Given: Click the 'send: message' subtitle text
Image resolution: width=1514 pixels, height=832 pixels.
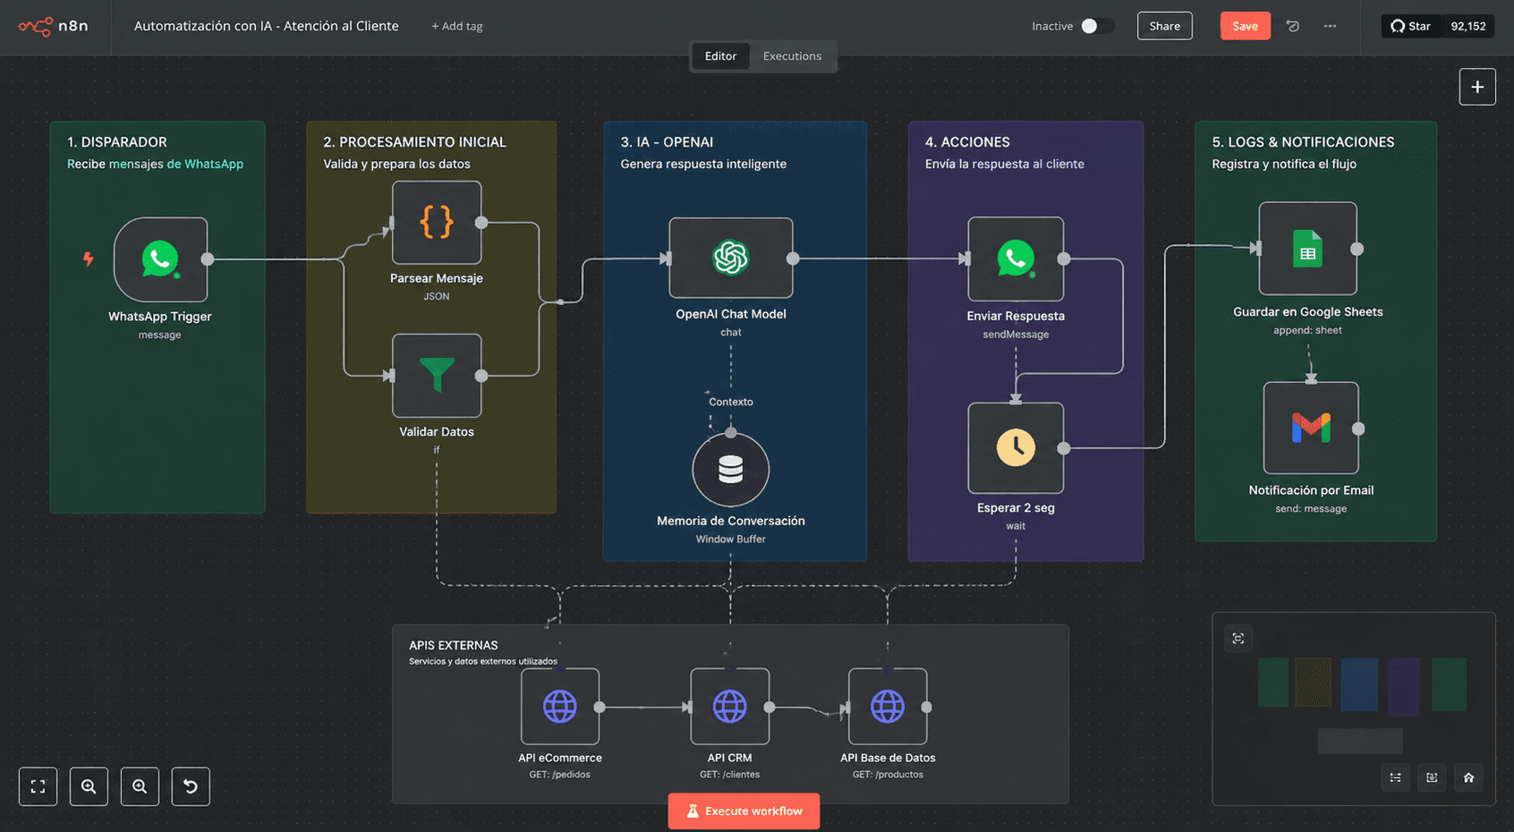Looking at the screenshot, I should (x=1311, y=509).
